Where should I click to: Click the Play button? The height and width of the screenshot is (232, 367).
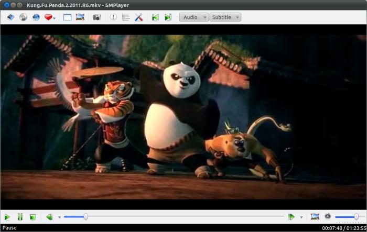coord(7,217)
